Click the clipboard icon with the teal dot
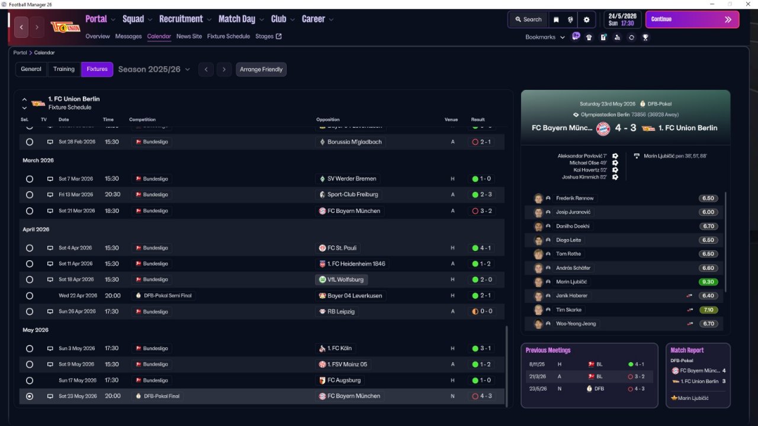The image size is (758, 426). (603, 37)
